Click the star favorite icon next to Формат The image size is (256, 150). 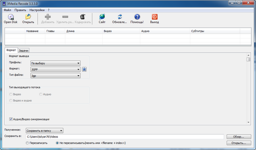point(84,69)
